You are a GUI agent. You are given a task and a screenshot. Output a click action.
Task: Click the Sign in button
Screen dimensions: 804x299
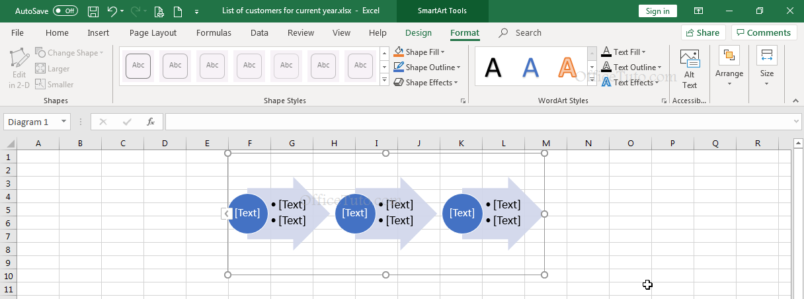657,11
